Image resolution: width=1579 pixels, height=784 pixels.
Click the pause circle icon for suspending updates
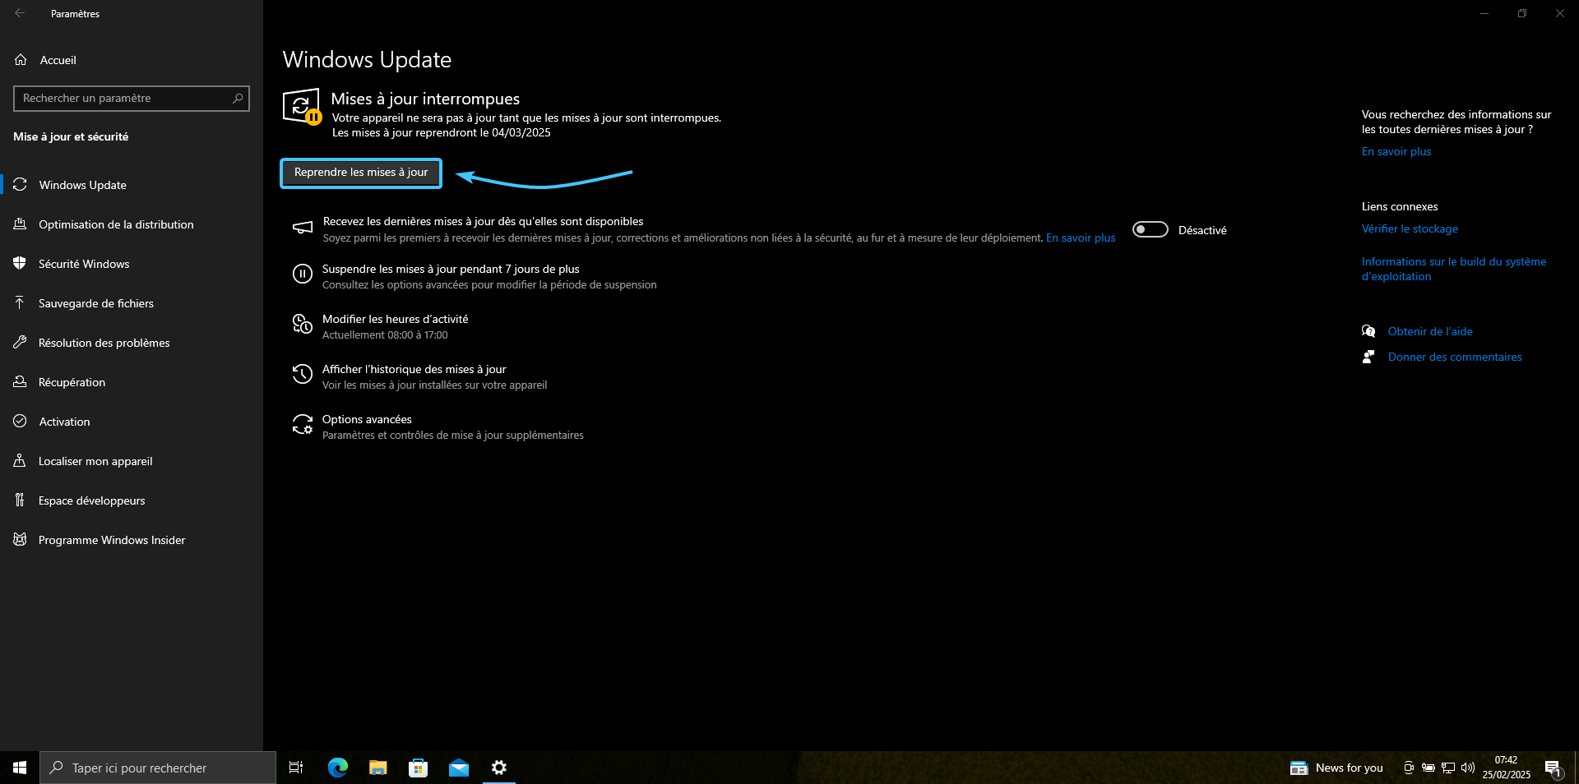[303, 274]
